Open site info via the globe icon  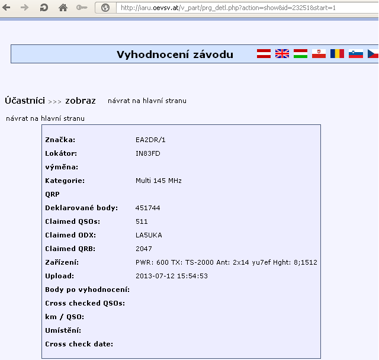point(105,8)
